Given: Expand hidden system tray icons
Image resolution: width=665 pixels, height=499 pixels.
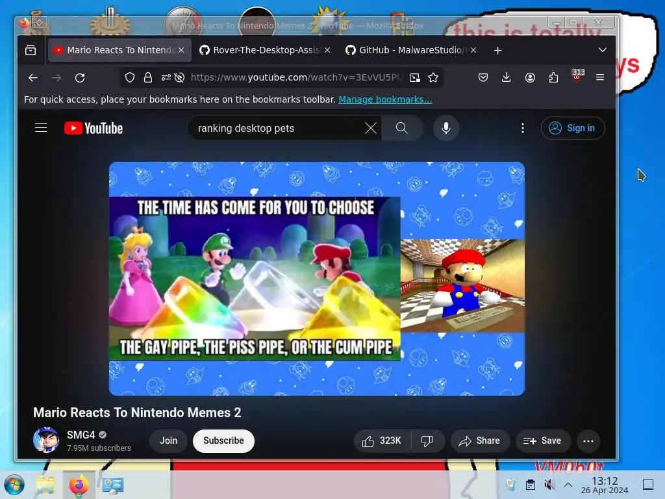Looking at the screenshot, I should [568, 485].
